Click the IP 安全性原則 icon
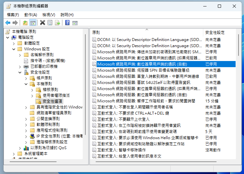244x174 pixels. pyautogui.click(x=32, y=136)
